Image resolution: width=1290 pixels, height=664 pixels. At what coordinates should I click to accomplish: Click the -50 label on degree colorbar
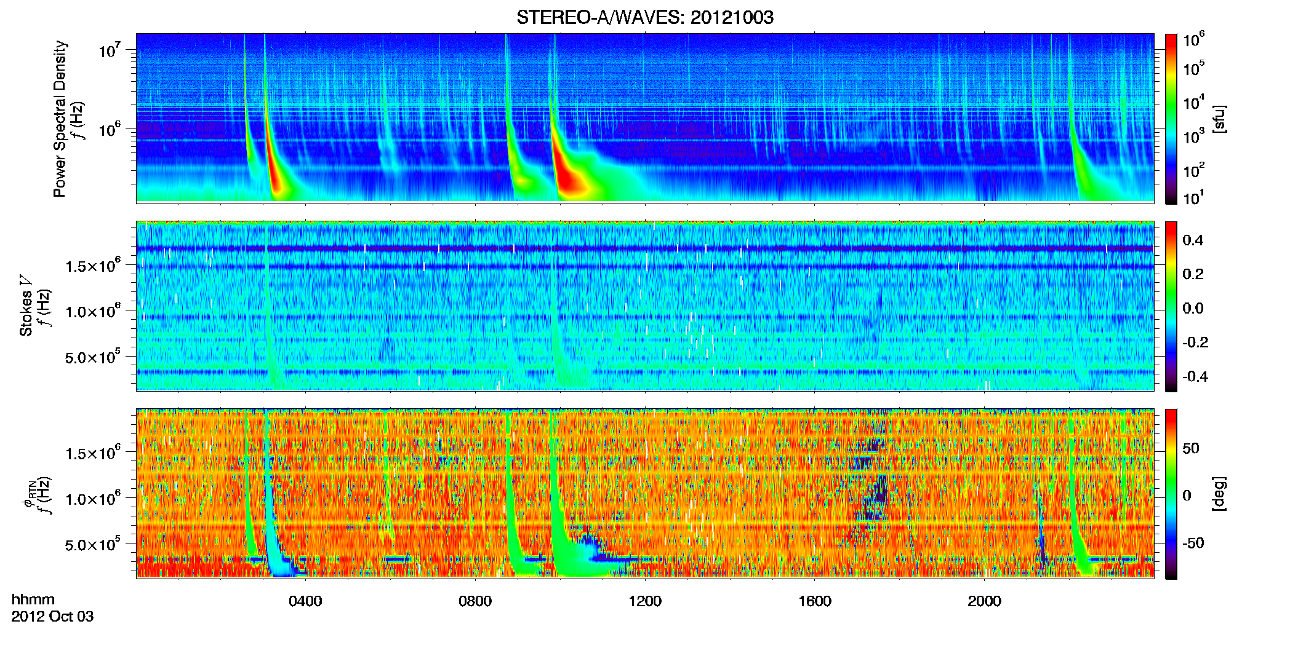(1193, 543)
